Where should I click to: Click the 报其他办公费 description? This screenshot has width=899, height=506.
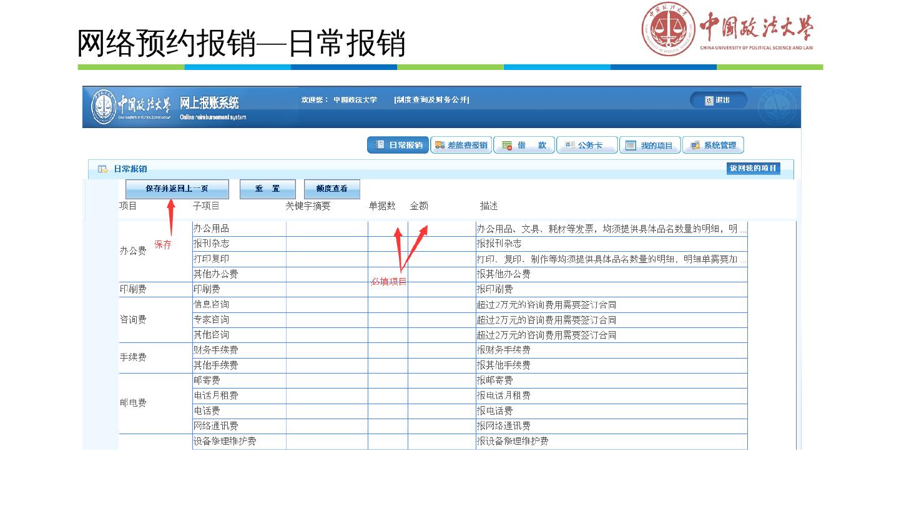pyautogui.click(x=504, y=274)
